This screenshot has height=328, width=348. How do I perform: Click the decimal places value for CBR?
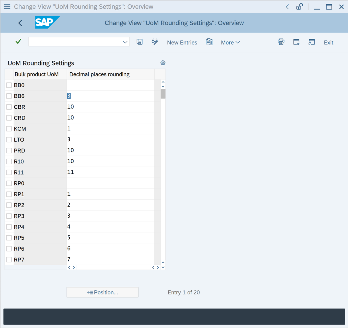click(71, 107)
